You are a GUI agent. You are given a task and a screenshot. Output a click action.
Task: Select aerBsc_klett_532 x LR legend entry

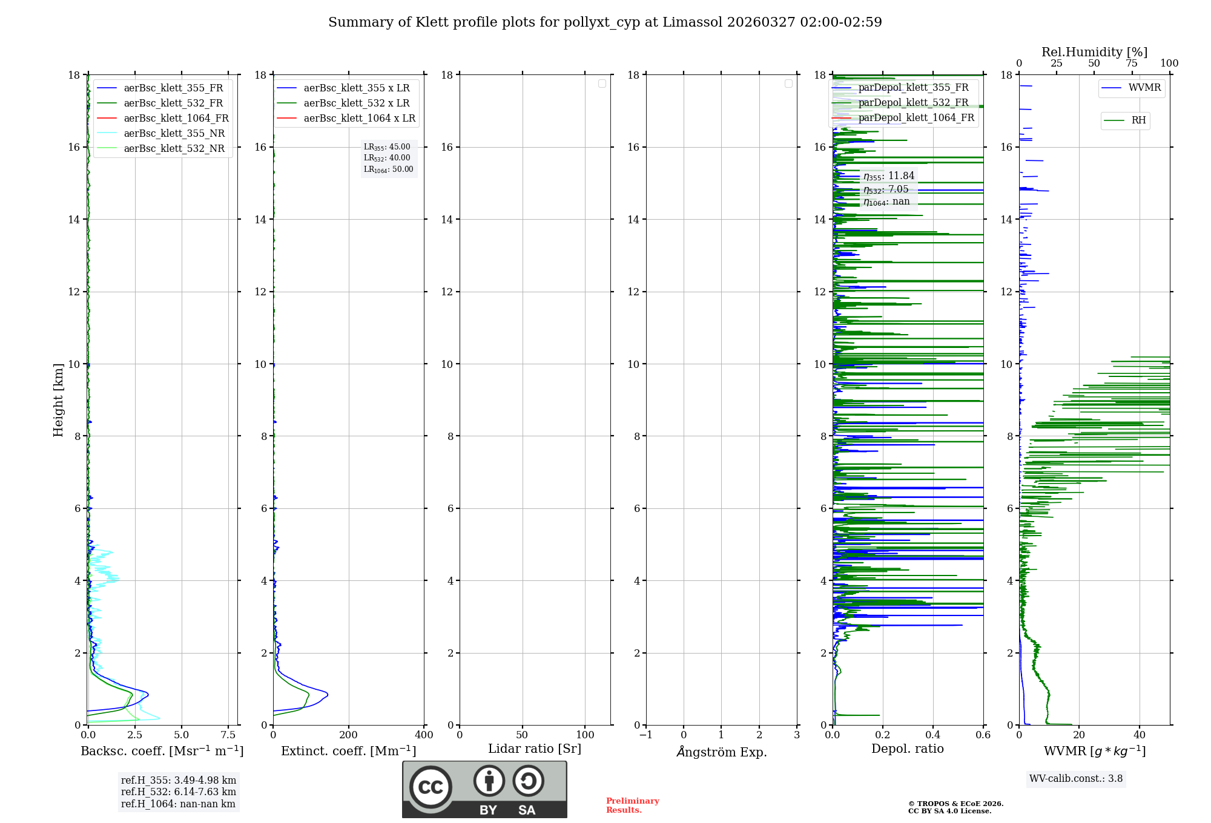[356, 103]
